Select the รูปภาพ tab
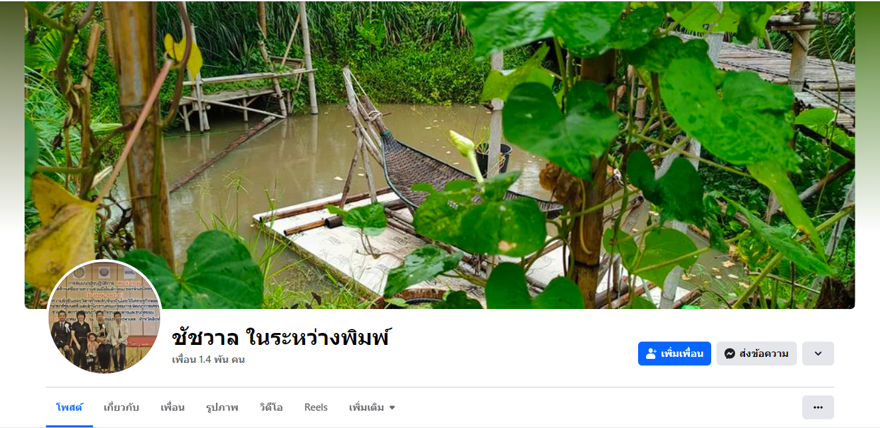The height and width of the screenshot is (428, 880). tap(222, 407)
